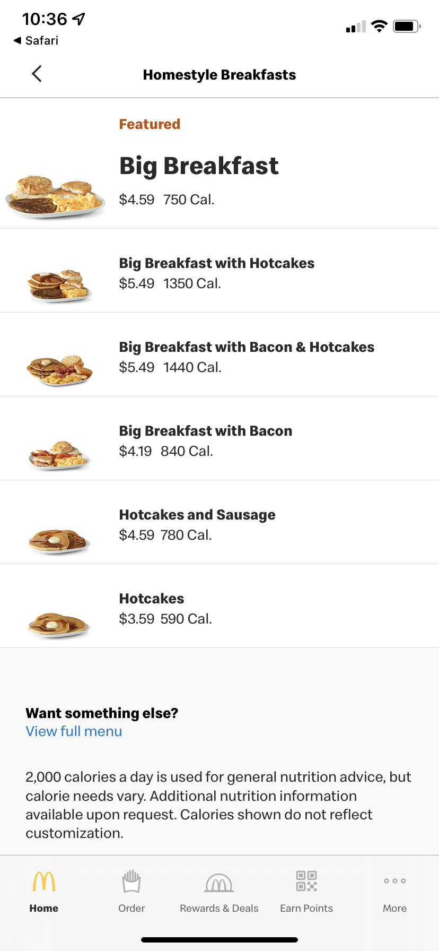Open Rewards & Deals arches icon
Screen dimensions: 439x951
[219, 883]
